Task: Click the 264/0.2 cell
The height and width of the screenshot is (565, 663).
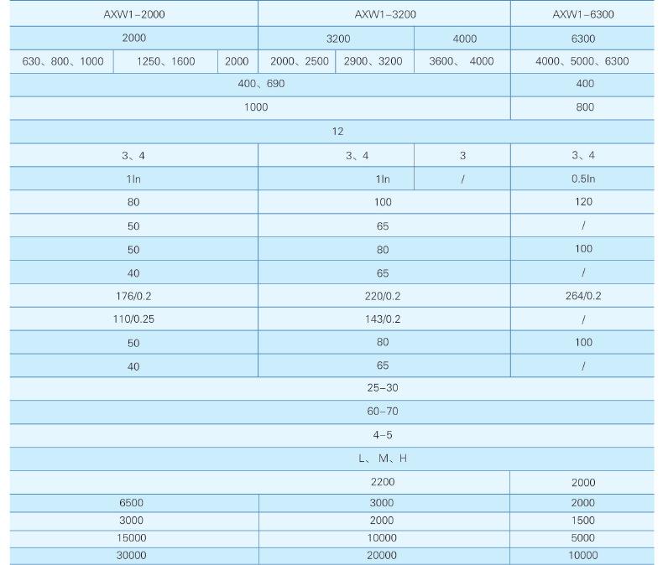Action: (x=582, y=296)
